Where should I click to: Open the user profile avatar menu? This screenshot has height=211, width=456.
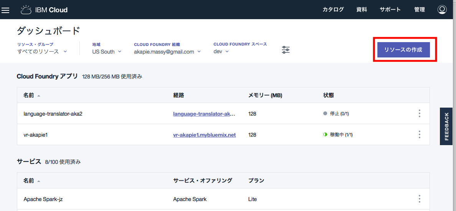442,10
